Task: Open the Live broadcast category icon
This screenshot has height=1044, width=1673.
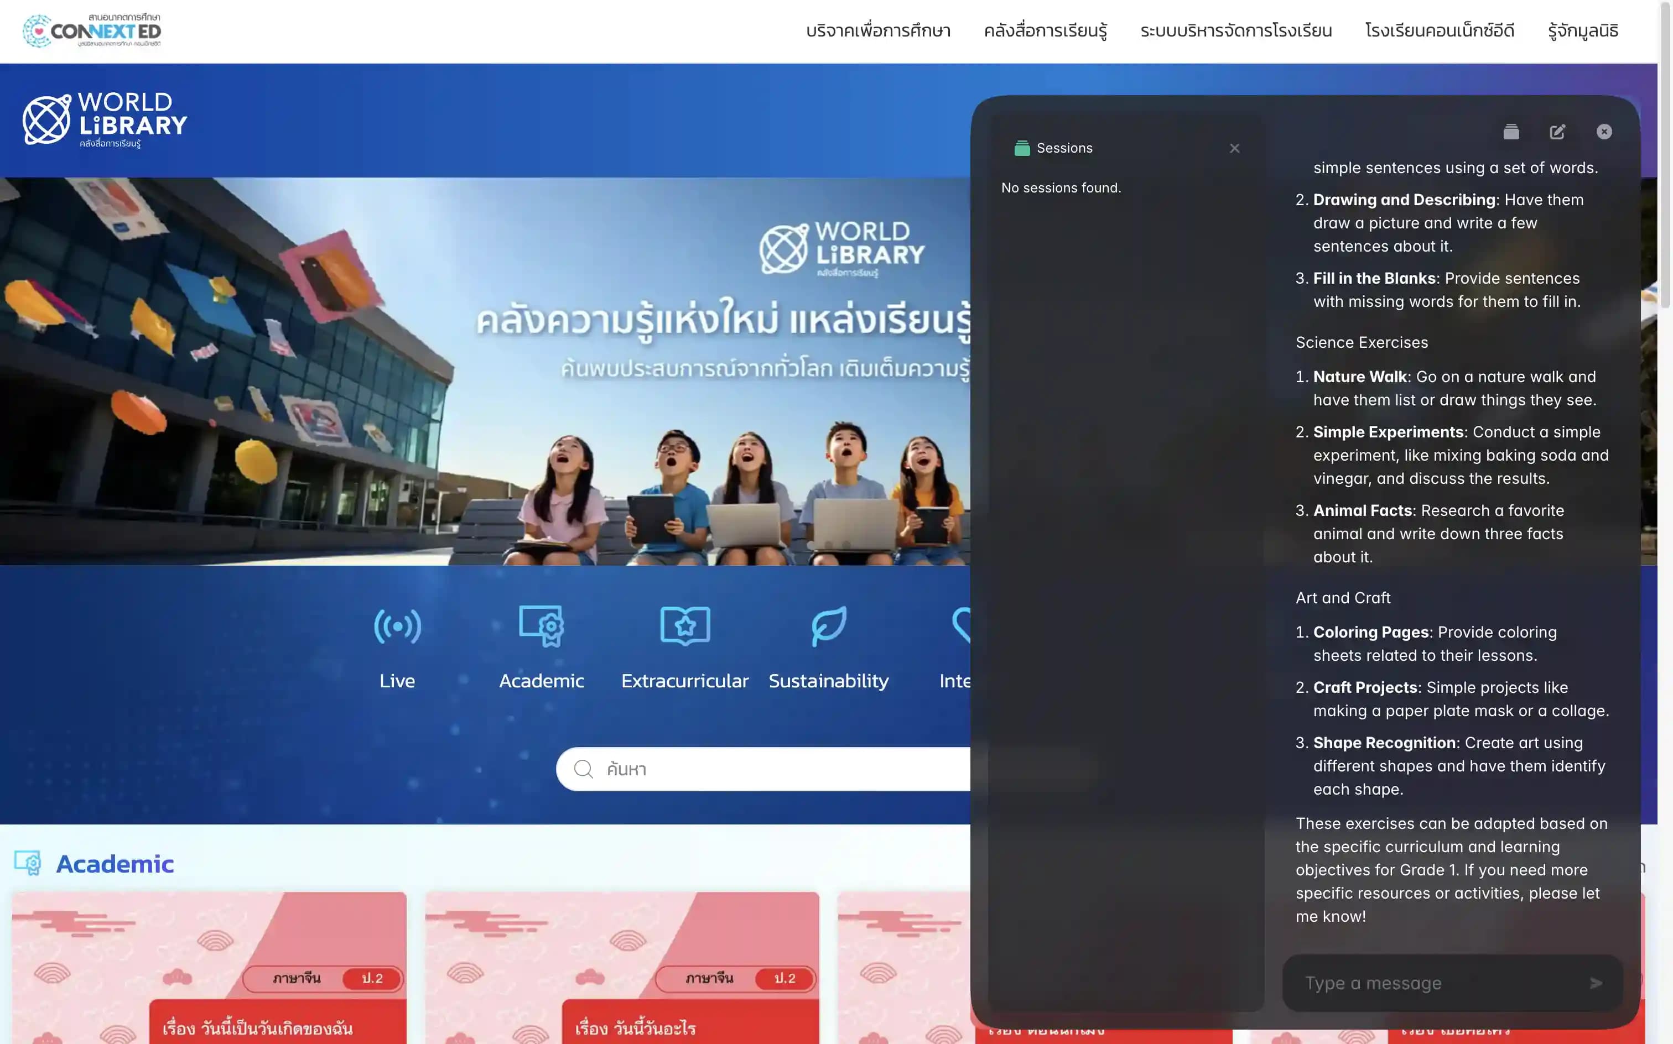Action: tap(397, 627)
